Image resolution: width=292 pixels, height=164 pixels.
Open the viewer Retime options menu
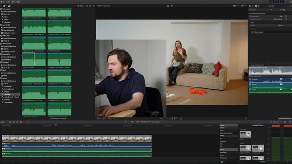(109, 118)
